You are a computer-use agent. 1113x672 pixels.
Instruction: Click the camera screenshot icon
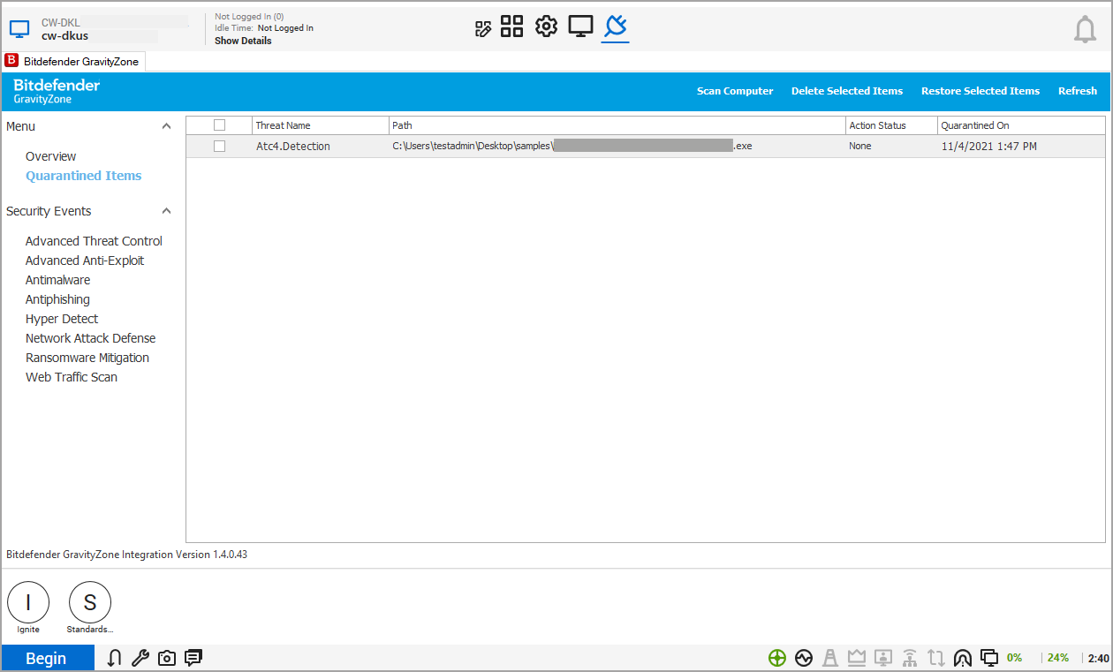coord(167,658)
